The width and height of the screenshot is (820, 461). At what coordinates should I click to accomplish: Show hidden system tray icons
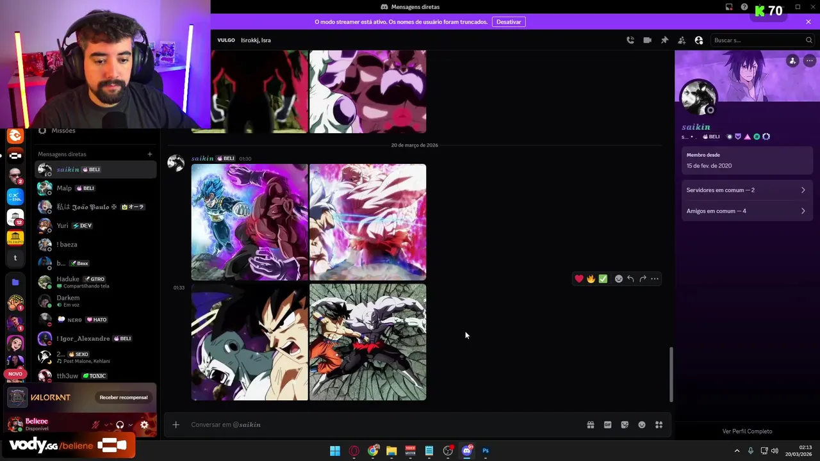pyautogui.click(x=737, y=451)
